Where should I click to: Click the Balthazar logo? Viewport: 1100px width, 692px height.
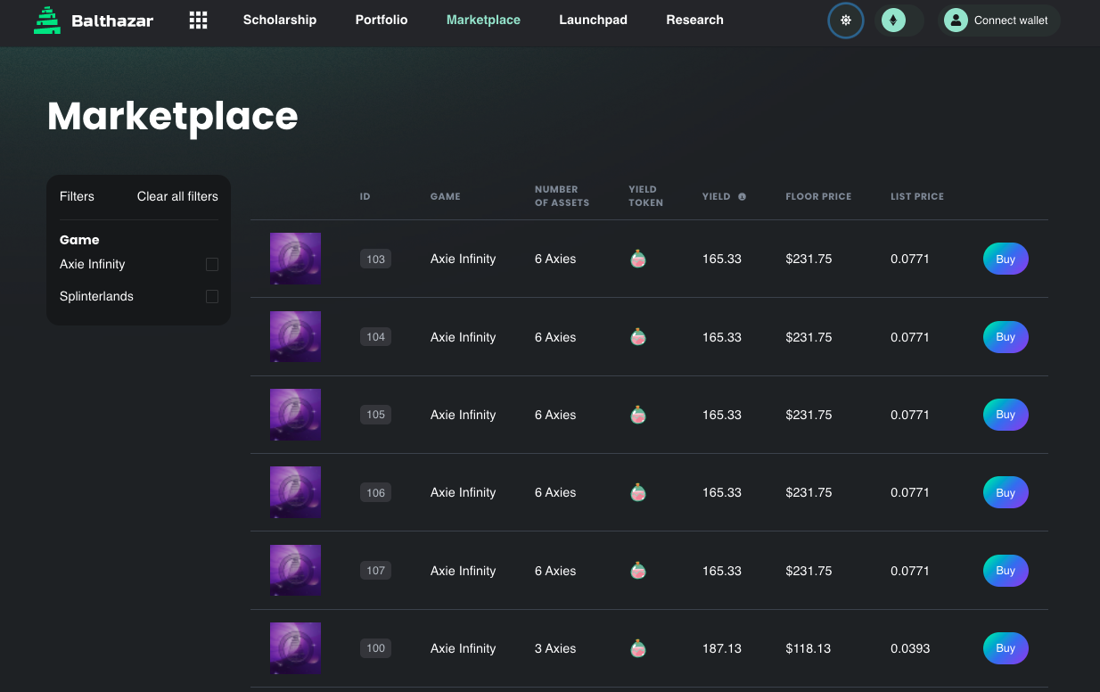pos(94,21)
